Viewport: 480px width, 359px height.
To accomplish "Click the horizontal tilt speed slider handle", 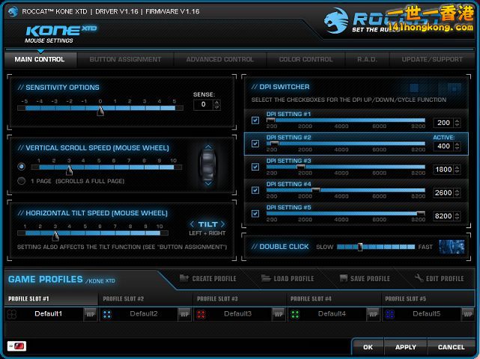I will click(x=55, y=236).
